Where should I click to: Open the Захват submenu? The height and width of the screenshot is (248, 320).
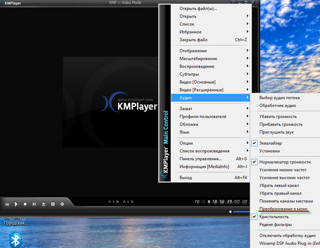(x=211, y=109)
